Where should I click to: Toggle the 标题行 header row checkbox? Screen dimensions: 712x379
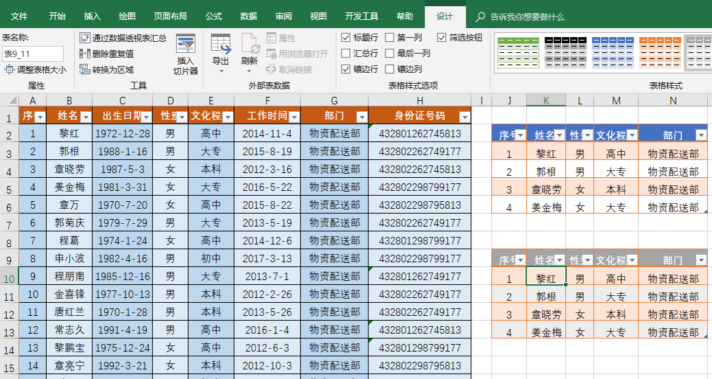click(x=346, y=38)
